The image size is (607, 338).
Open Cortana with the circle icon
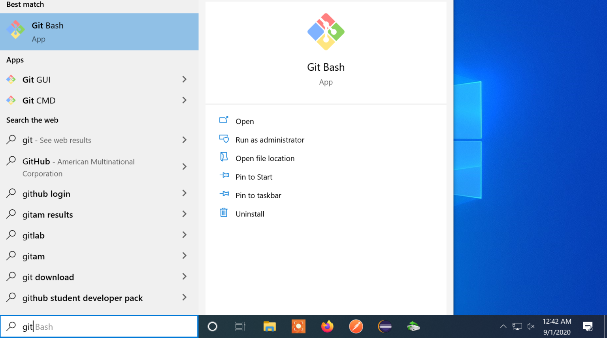pos(212,327)
